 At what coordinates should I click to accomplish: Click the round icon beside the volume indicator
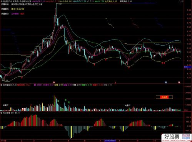[2, 85]
